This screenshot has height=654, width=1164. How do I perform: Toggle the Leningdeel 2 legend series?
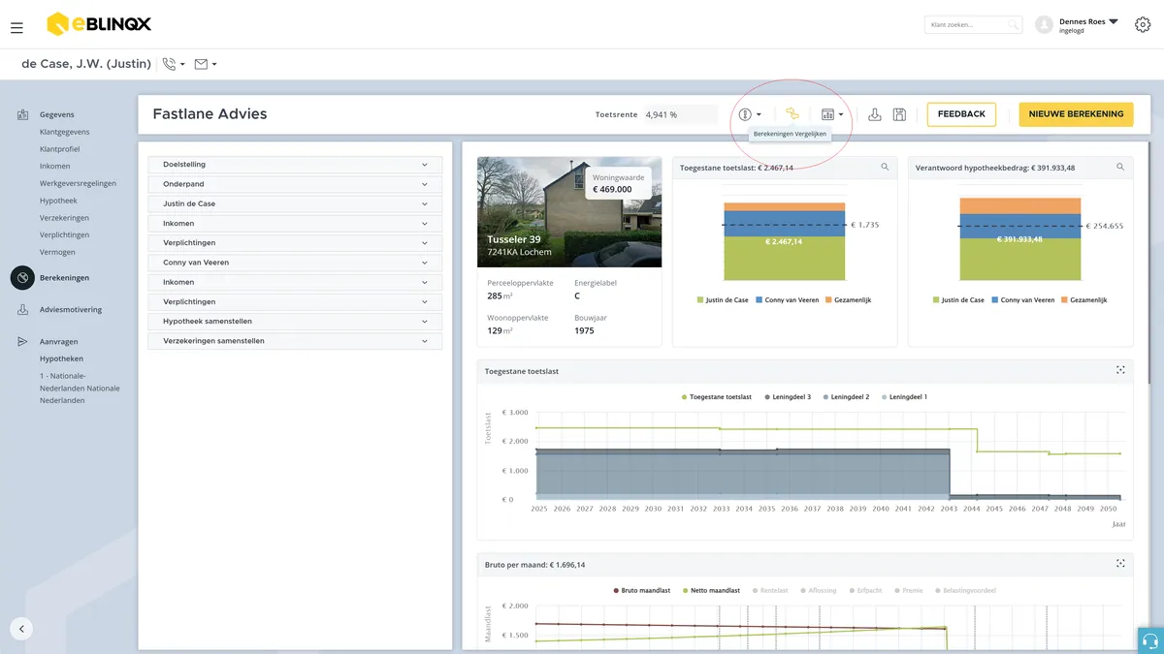click(x=846, y=397)
